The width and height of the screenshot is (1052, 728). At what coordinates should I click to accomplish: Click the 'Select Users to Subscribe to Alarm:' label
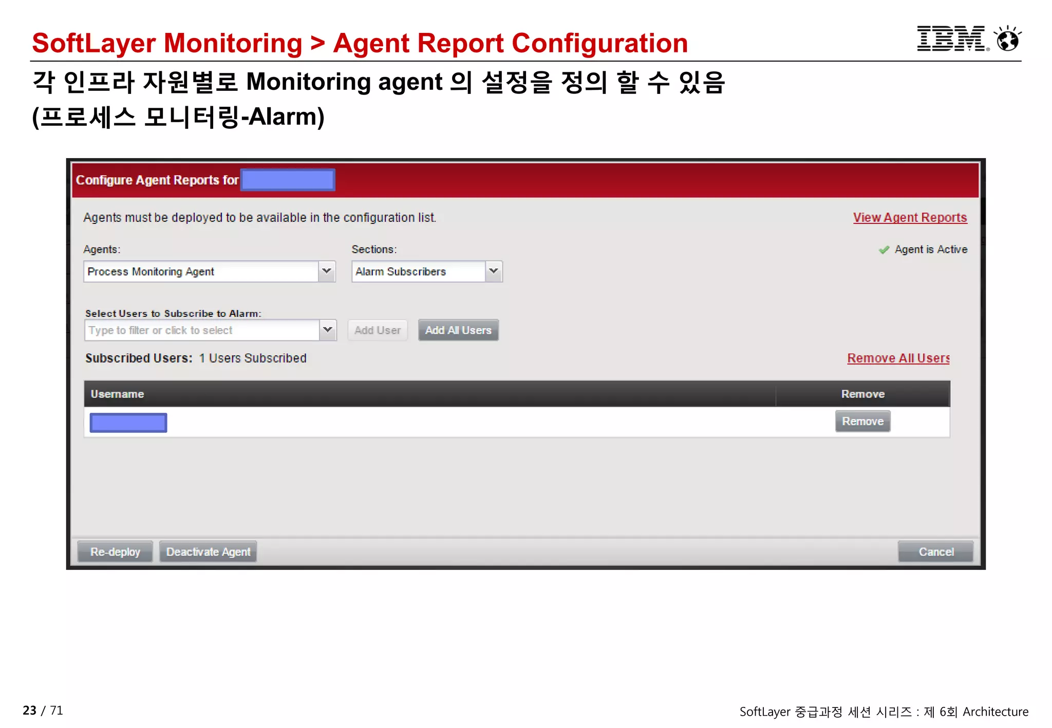[173, 313]
